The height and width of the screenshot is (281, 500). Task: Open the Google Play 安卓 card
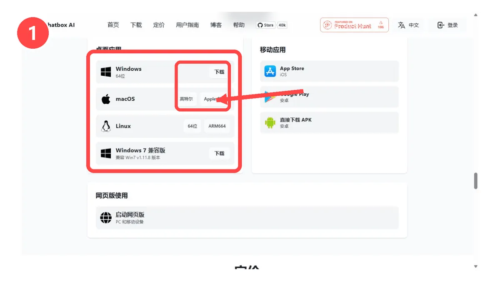[x=329, y=97]
